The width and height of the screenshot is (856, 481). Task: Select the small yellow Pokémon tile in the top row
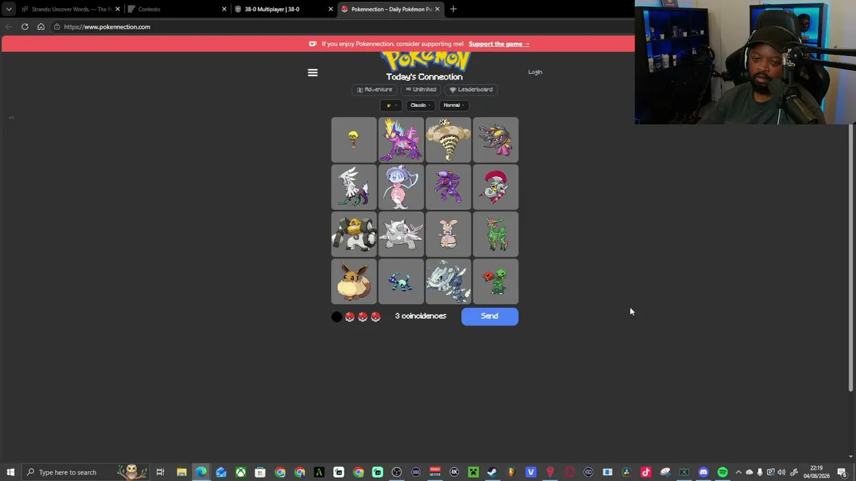[x=354, y=140]
